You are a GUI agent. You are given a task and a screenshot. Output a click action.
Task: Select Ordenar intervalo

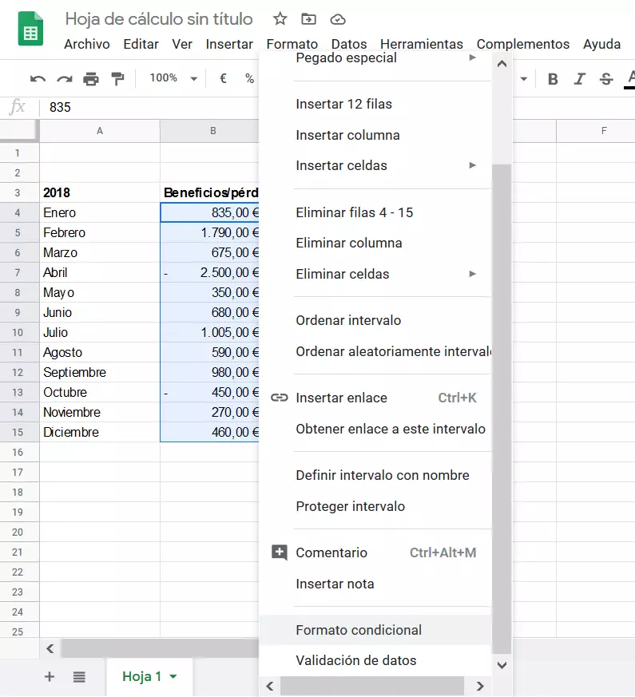375,320
